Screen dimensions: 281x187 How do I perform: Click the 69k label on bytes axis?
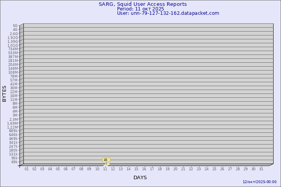tap(14, 162)
